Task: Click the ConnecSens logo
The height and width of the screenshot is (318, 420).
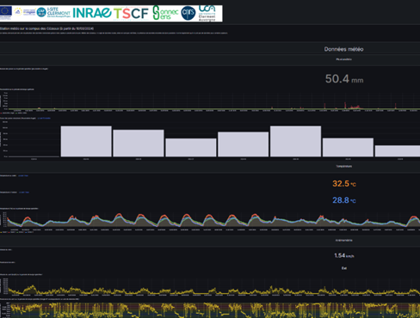Action: coord(165,13)
